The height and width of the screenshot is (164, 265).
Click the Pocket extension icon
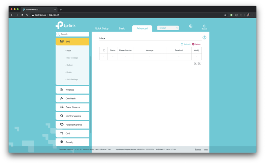click(x=236, y=15)
